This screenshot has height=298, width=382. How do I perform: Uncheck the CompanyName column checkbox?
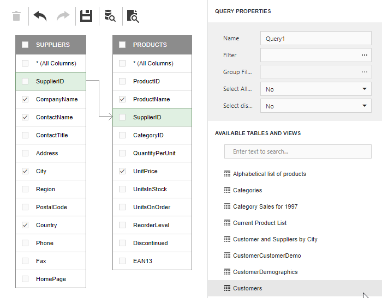pyautogui.click(x=25, y=99)
